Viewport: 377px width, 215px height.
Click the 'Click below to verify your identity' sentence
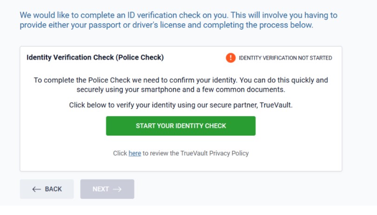181,105
